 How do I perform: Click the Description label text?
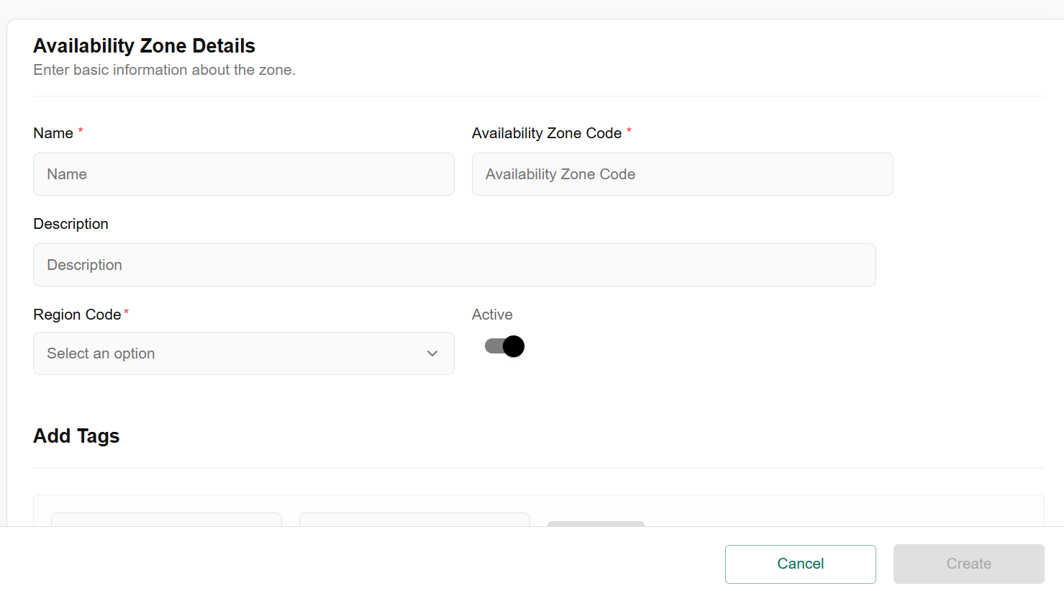click(x=71, y=224)
